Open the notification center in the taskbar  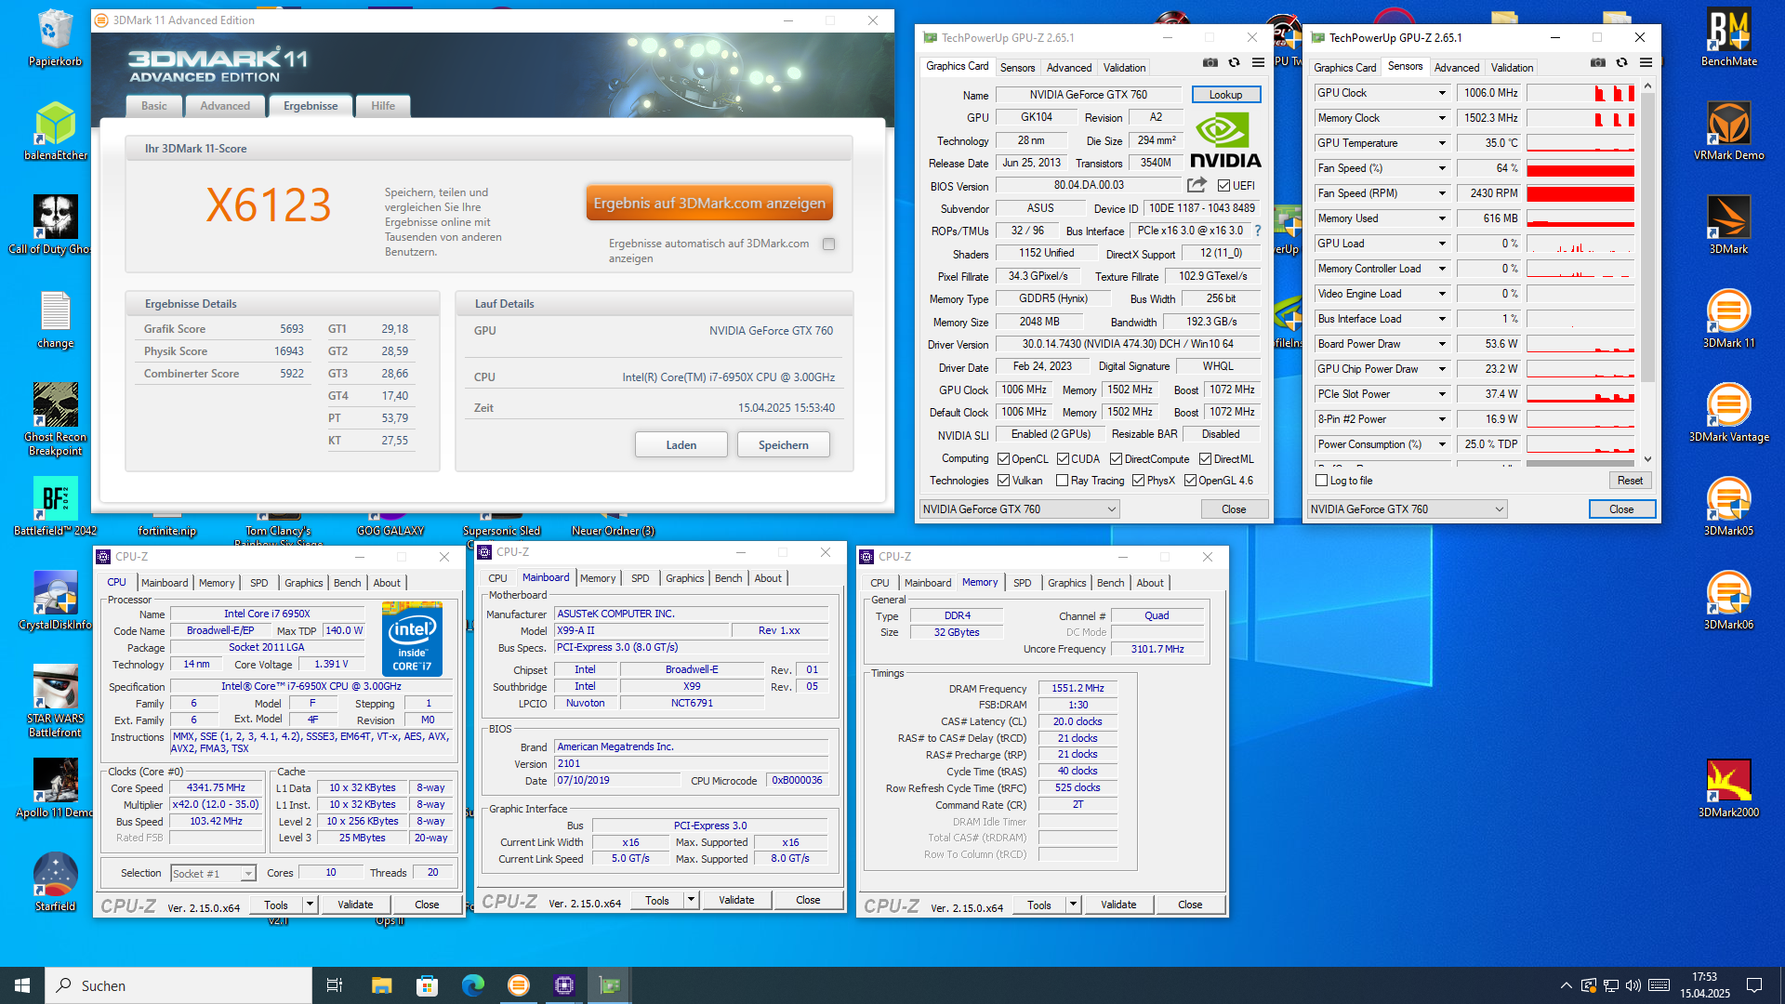tap(1754, 985)
